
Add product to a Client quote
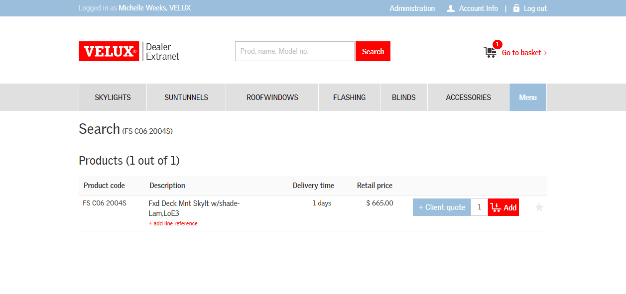tap(442, 207)
